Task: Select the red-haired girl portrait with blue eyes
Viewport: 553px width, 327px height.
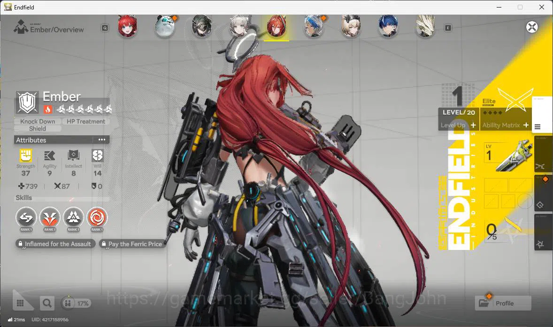Action: coord(127,26)
